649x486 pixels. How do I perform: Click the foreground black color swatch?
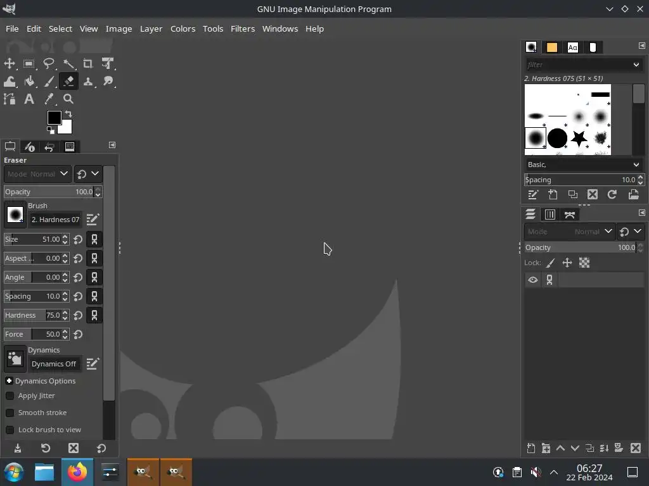tap(54, 117)
